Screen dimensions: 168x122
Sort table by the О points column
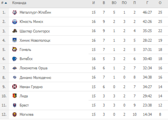pos(160,3)
